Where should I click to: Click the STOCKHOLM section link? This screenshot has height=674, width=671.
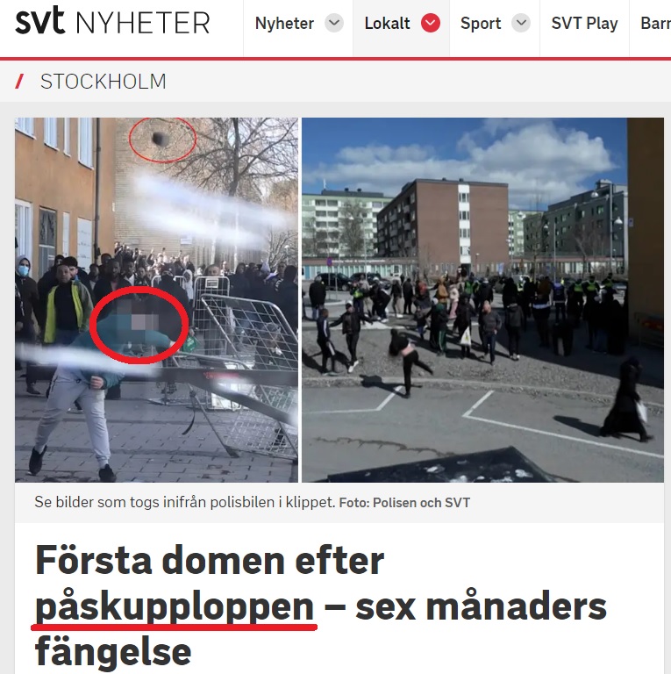(x=104, y=82)
